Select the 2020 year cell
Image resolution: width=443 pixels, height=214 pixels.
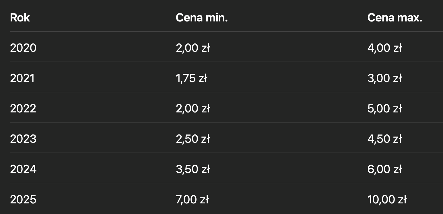pos(23,48)
